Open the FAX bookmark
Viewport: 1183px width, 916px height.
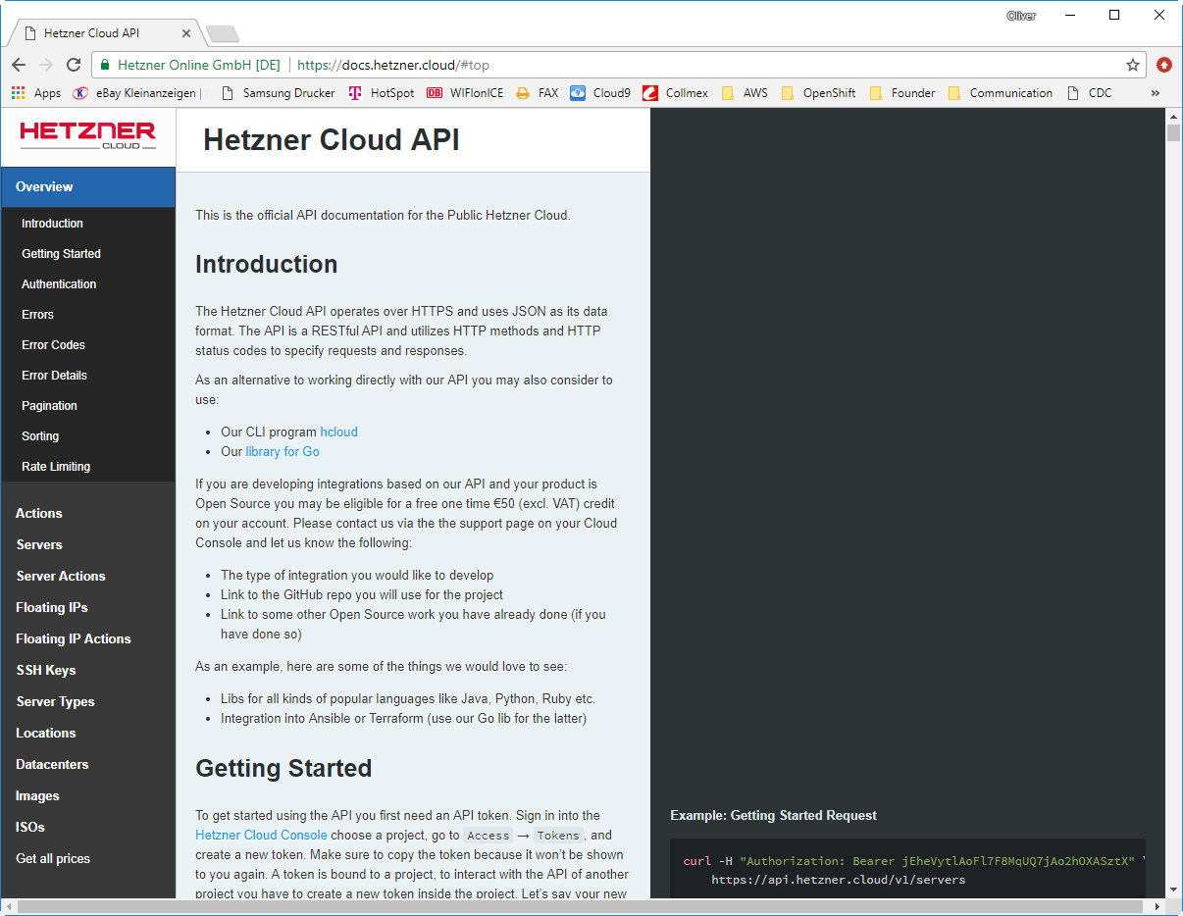click(x=538, y=93)
